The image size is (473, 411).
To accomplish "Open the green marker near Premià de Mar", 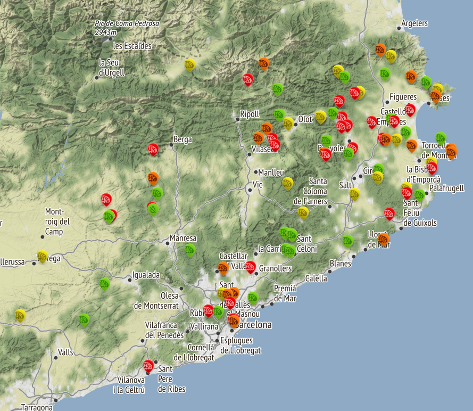I will 253,297.
